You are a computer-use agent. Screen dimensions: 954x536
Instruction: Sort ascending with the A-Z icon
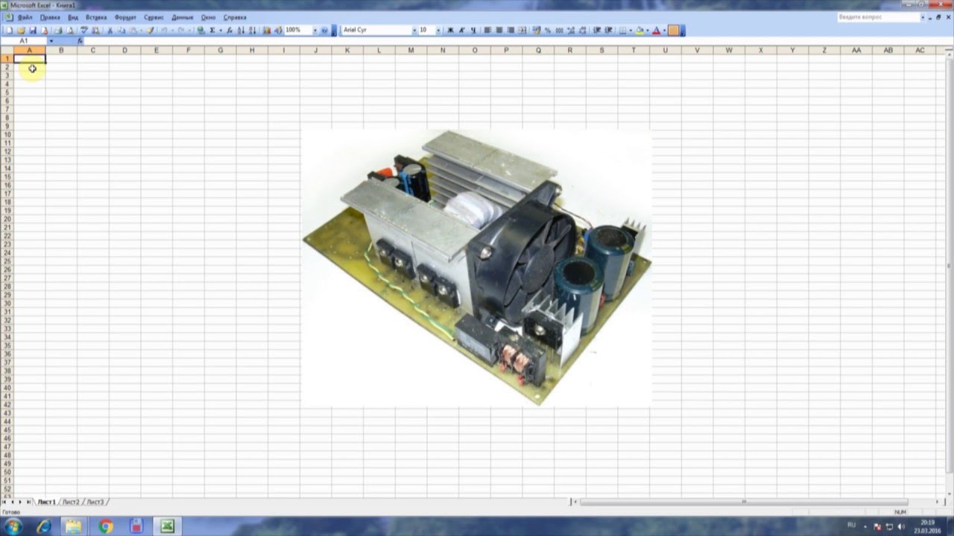point(241,31)
